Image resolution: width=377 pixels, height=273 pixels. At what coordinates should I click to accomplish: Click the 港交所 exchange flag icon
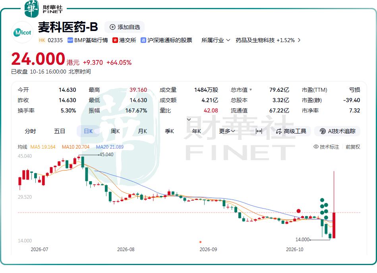[x=115, y=40]
